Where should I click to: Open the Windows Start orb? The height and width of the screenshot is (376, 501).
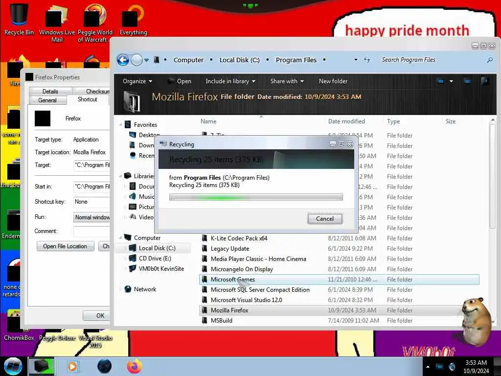(13, 366)
